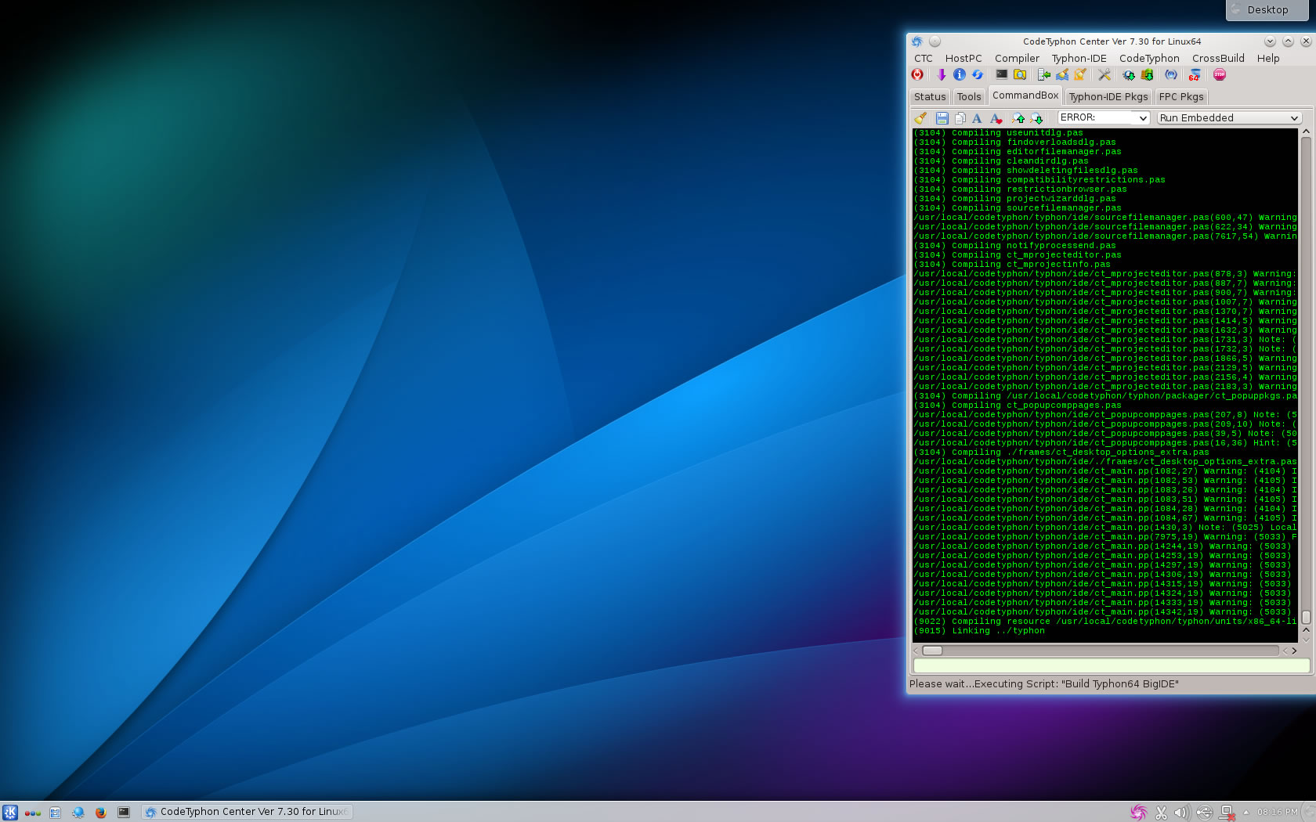Click the disconnected network tray icon
Image resolution: width=1316 pixels, height=822 pixels.
1227,813
